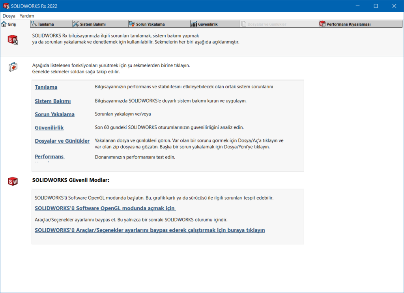The height and width of the screenshot is (293, 404).
Task: Open the Sorun Yakalama link
Action: pyautogui.click(x=54, y=114)
